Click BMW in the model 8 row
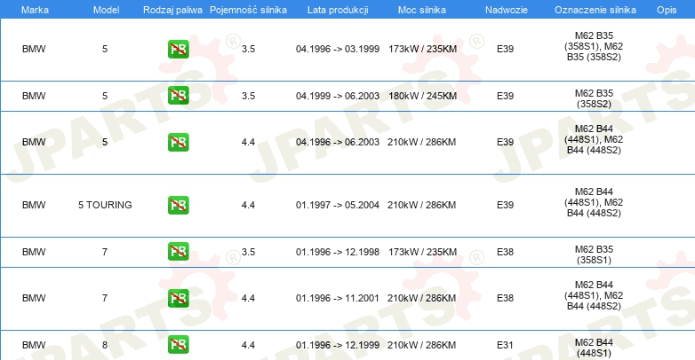This screenshot has width=695, height=360. [x=34, y=345]
